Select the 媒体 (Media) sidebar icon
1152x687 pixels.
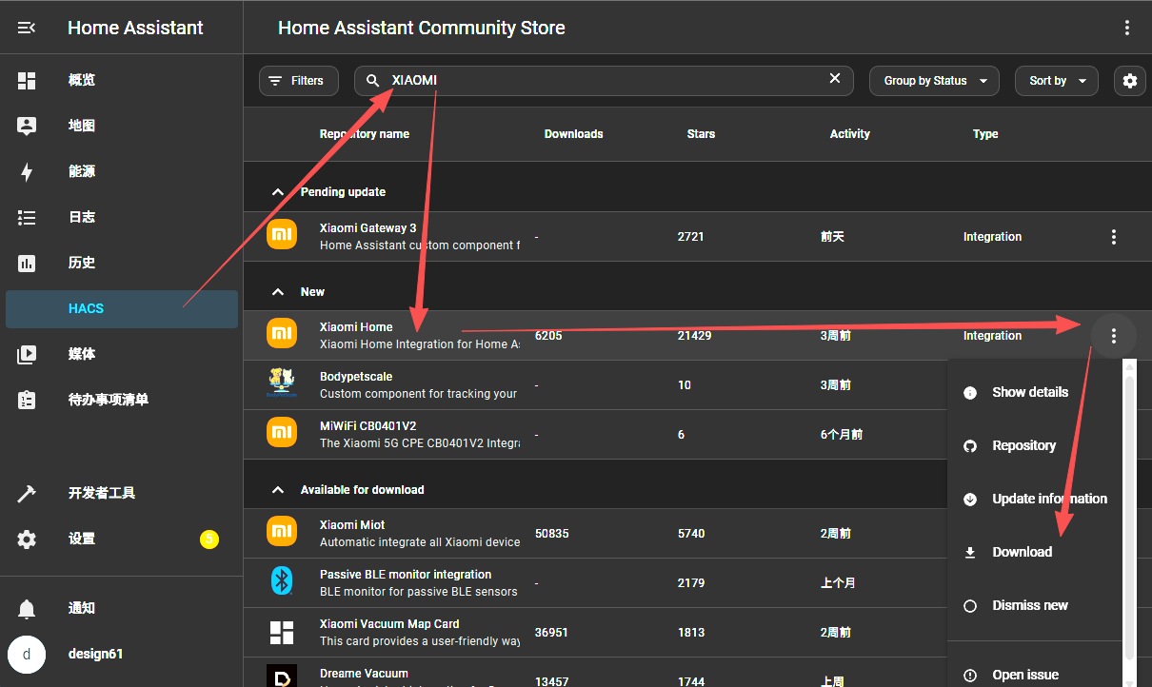click(x=26, y=353)
